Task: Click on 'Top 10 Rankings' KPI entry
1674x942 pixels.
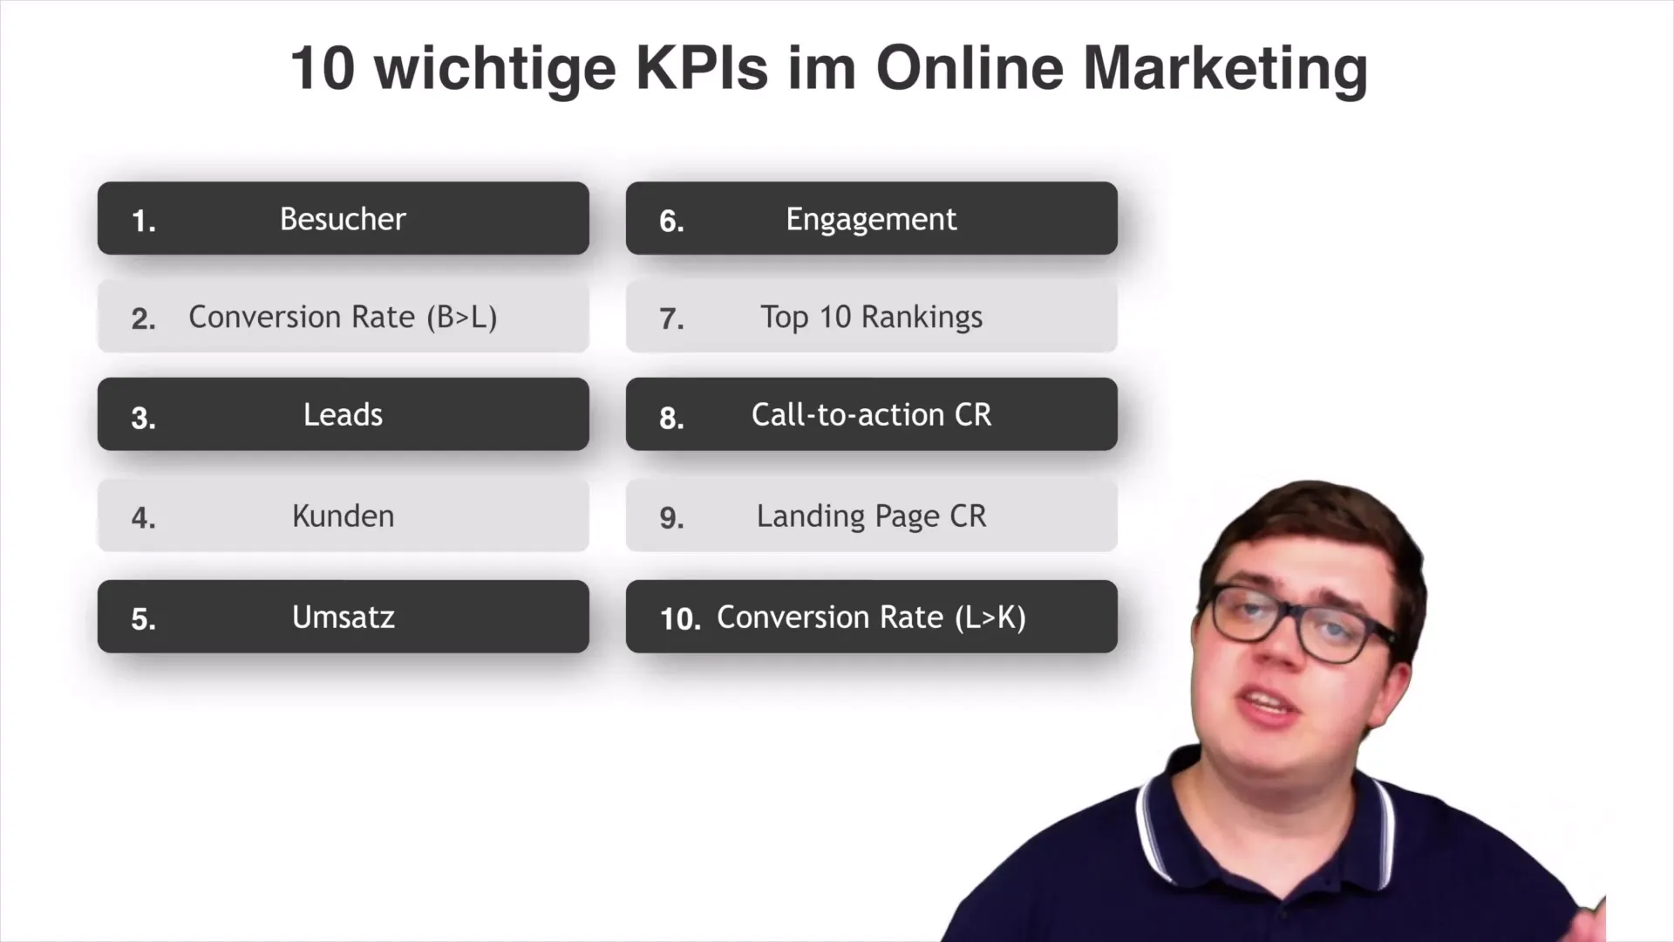Action: click(x=872, y=317)
